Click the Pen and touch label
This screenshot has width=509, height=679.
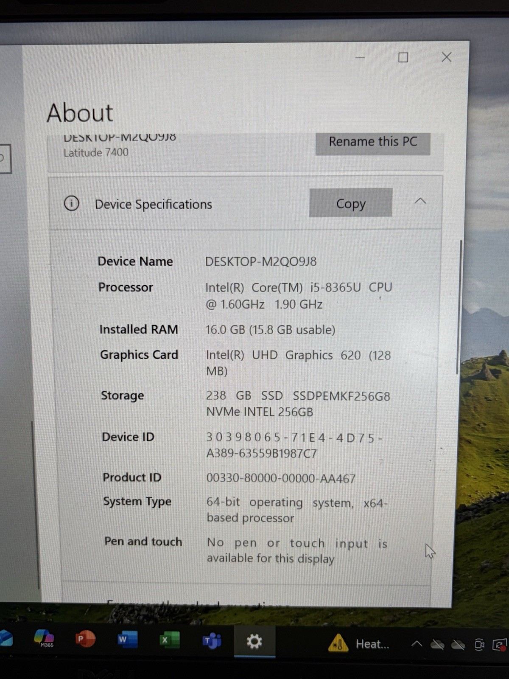[143, 542]
